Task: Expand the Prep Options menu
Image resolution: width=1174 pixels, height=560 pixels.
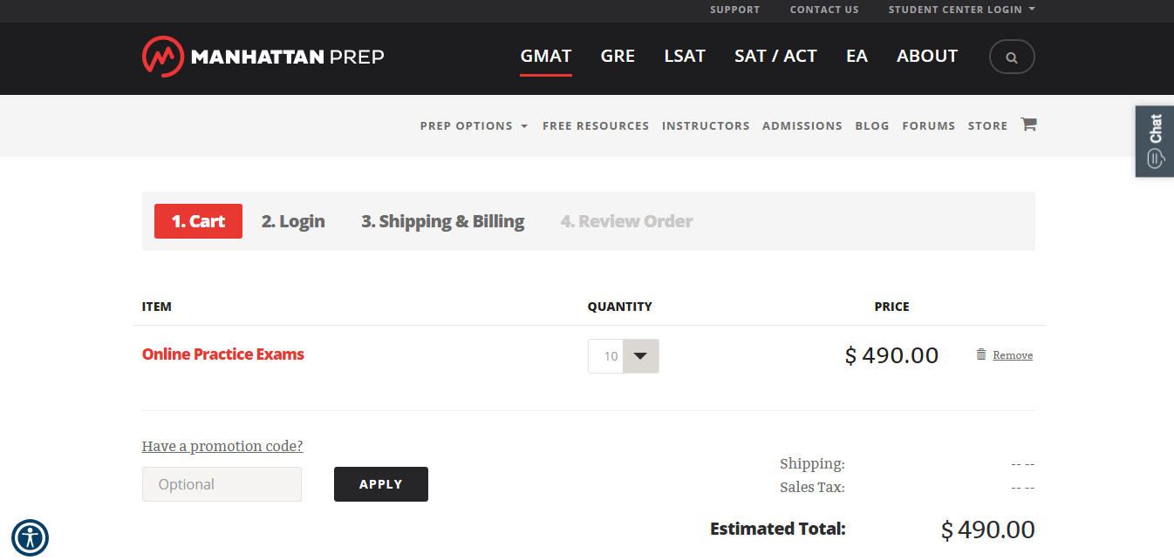Action: point(474,126)
